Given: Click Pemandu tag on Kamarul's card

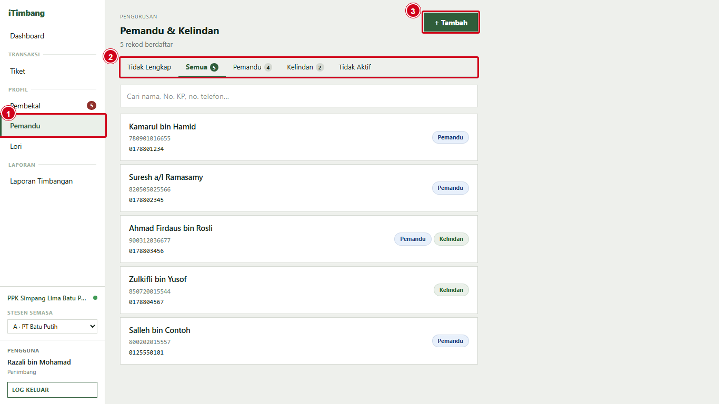Looking at the screenshot, I should [x=451, y=137].
